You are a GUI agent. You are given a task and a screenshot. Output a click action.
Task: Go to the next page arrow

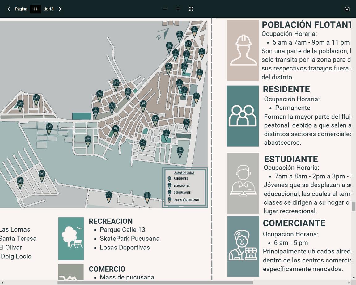click(x=60, y=9)
